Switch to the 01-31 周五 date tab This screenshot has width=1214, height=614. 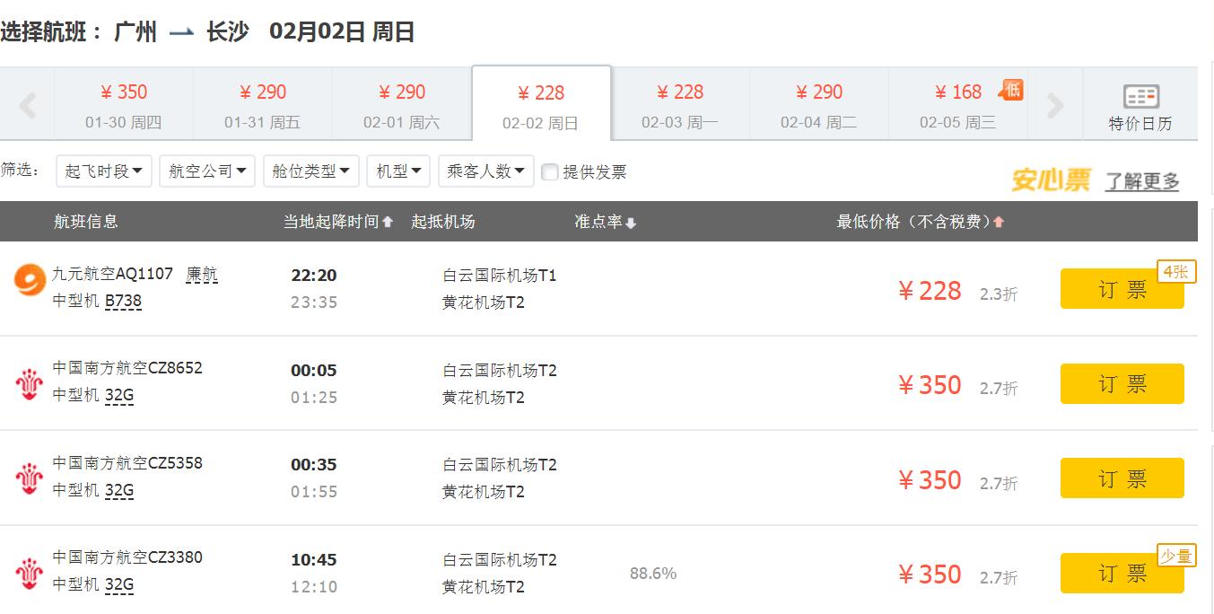coord(262,102)
